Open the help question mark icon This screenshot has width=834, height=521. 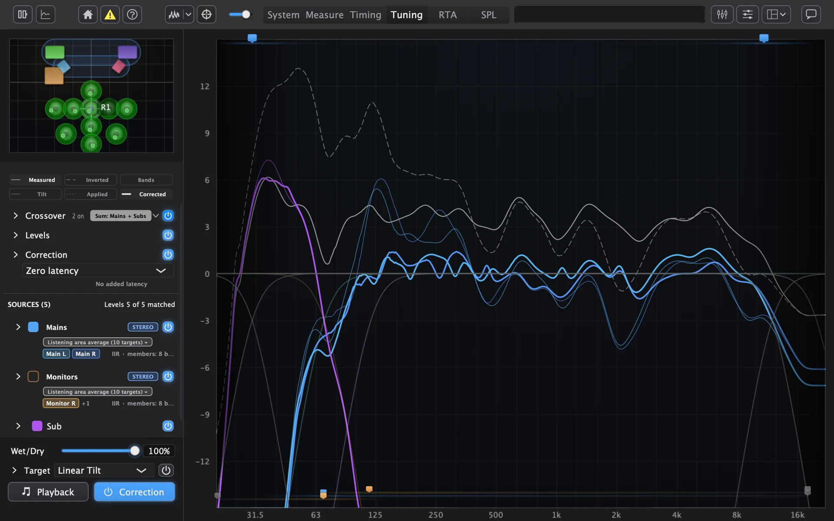click(x=132, y=15)
